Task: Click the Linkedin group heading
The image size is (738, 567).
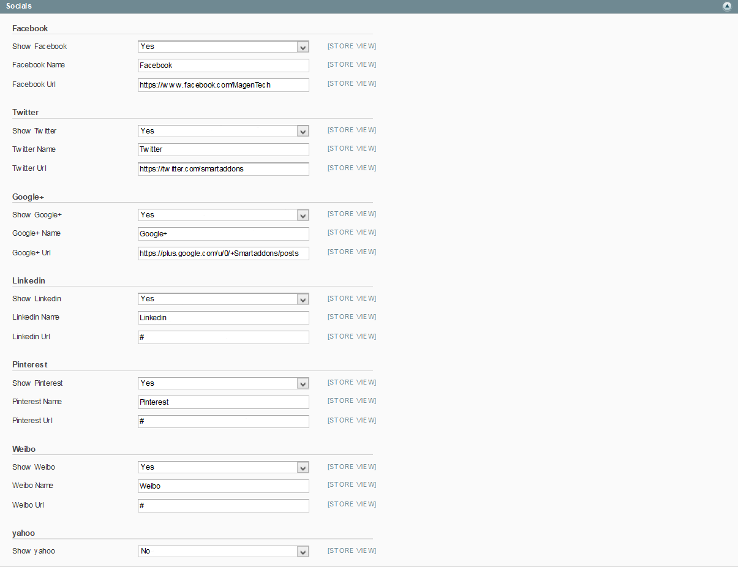Action: pyautogui.click(x=29, y=280)
